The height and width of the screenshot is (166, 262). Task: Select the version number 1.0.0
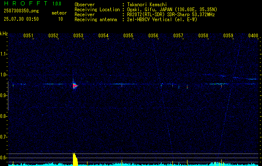pos(57,3)
